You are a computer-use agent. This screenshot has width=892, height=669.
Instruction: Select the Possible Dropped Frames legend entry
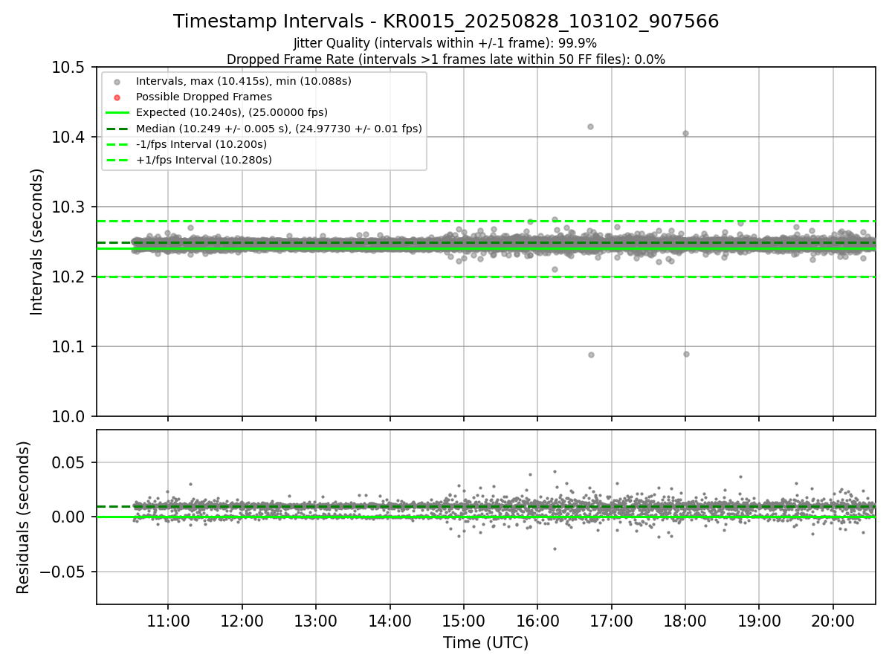click(x=204, y=97)
